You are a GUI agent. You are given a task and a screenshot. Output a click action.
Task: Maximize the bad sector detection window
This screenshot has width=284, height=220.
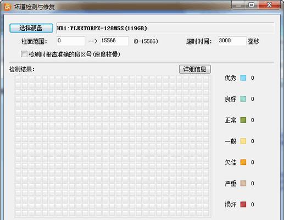(x=252, y=5)
